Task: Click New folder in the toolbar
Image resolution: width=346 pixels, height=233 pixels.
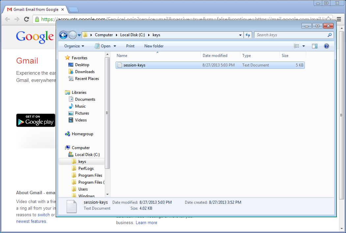Action: (x=154, y=46)
